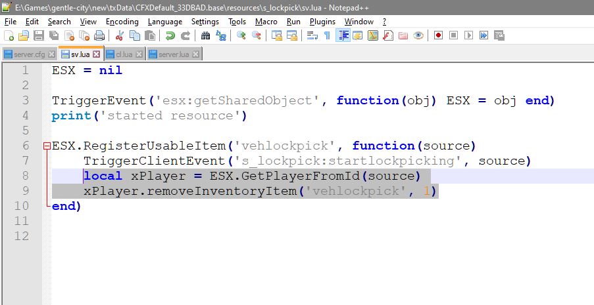
Task: Collapse the code fold at line 6
Action: click(x=47, y=146)
